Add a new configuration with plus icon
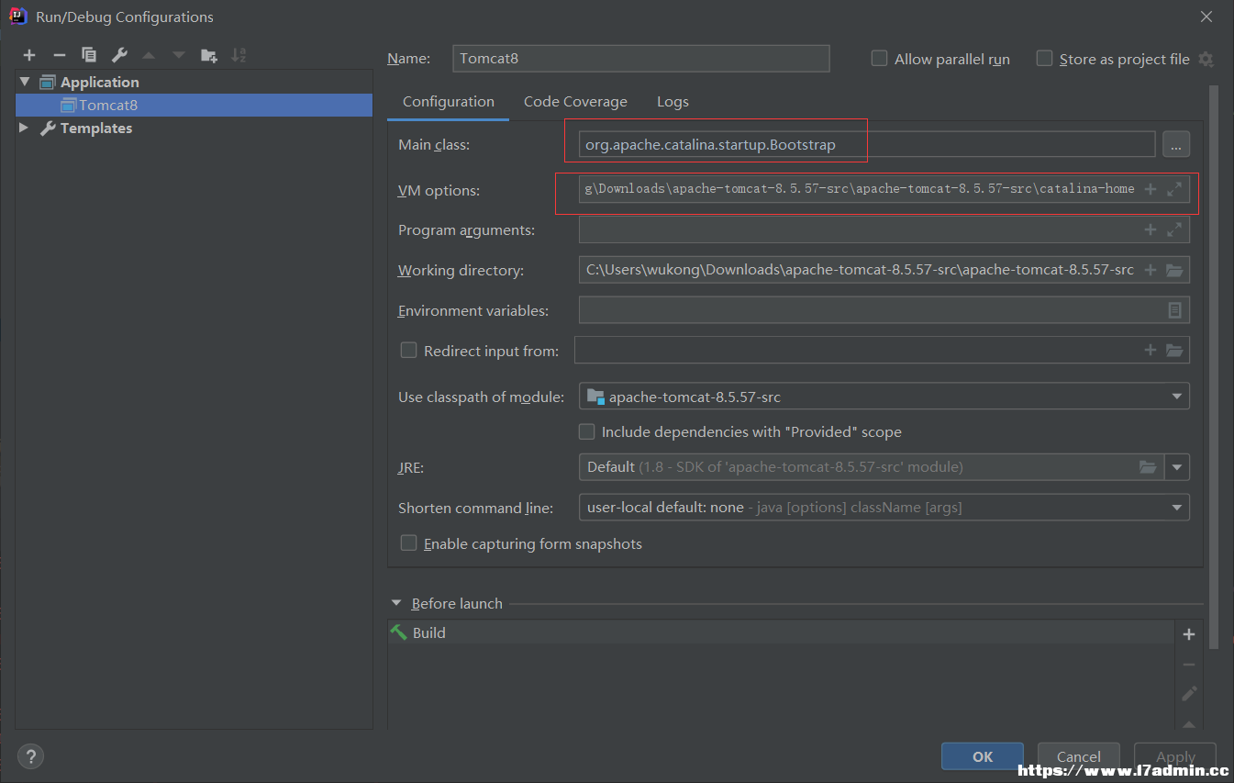Image resolution: width=1234 pixels, height=783 pixels. click(29, 55)
